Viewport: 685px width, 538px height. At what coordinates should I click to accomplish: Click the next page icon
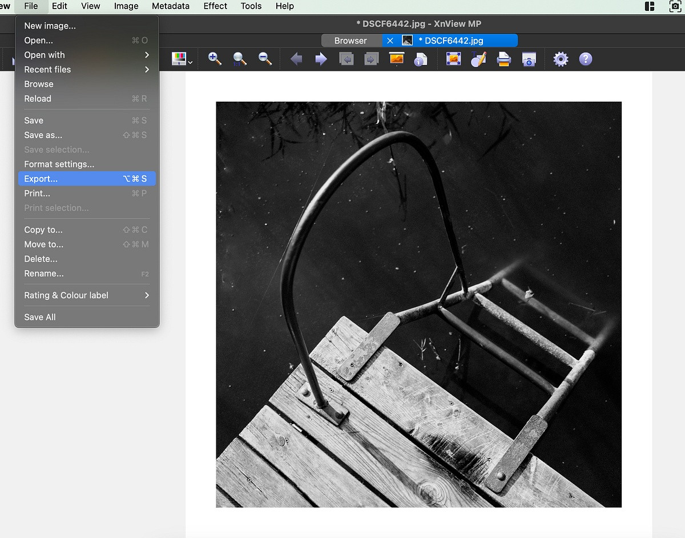(371, 59)
